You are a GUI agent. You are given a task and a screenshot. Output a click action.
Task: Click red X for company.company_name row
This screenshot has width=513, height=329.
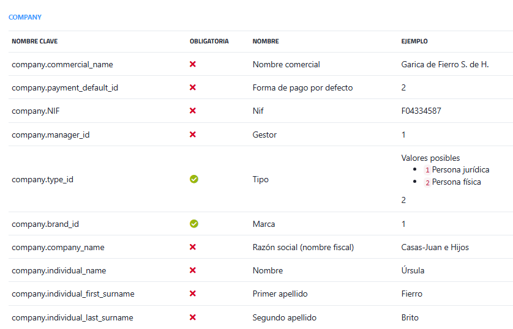pos(193,247)
